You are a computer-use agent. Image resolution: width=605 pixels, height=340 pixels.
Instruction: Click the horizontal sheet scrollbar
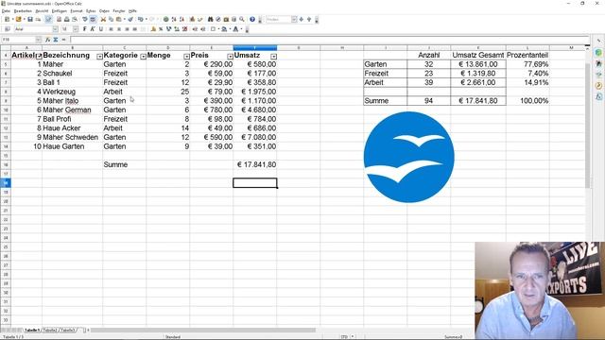click(x=203, y=331)
